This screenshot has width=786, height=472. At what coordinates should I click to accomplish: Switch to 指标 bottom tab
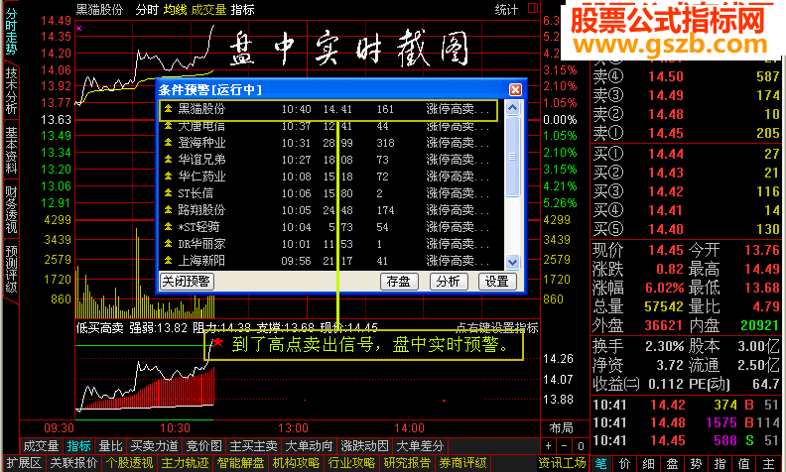pos(78,446)
